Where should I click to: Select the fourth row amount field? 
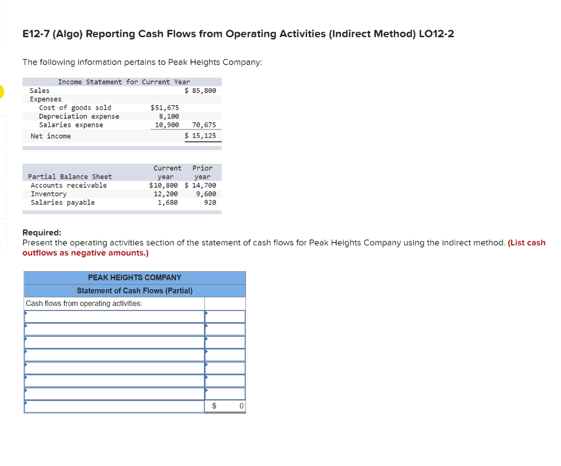(225, 355)
